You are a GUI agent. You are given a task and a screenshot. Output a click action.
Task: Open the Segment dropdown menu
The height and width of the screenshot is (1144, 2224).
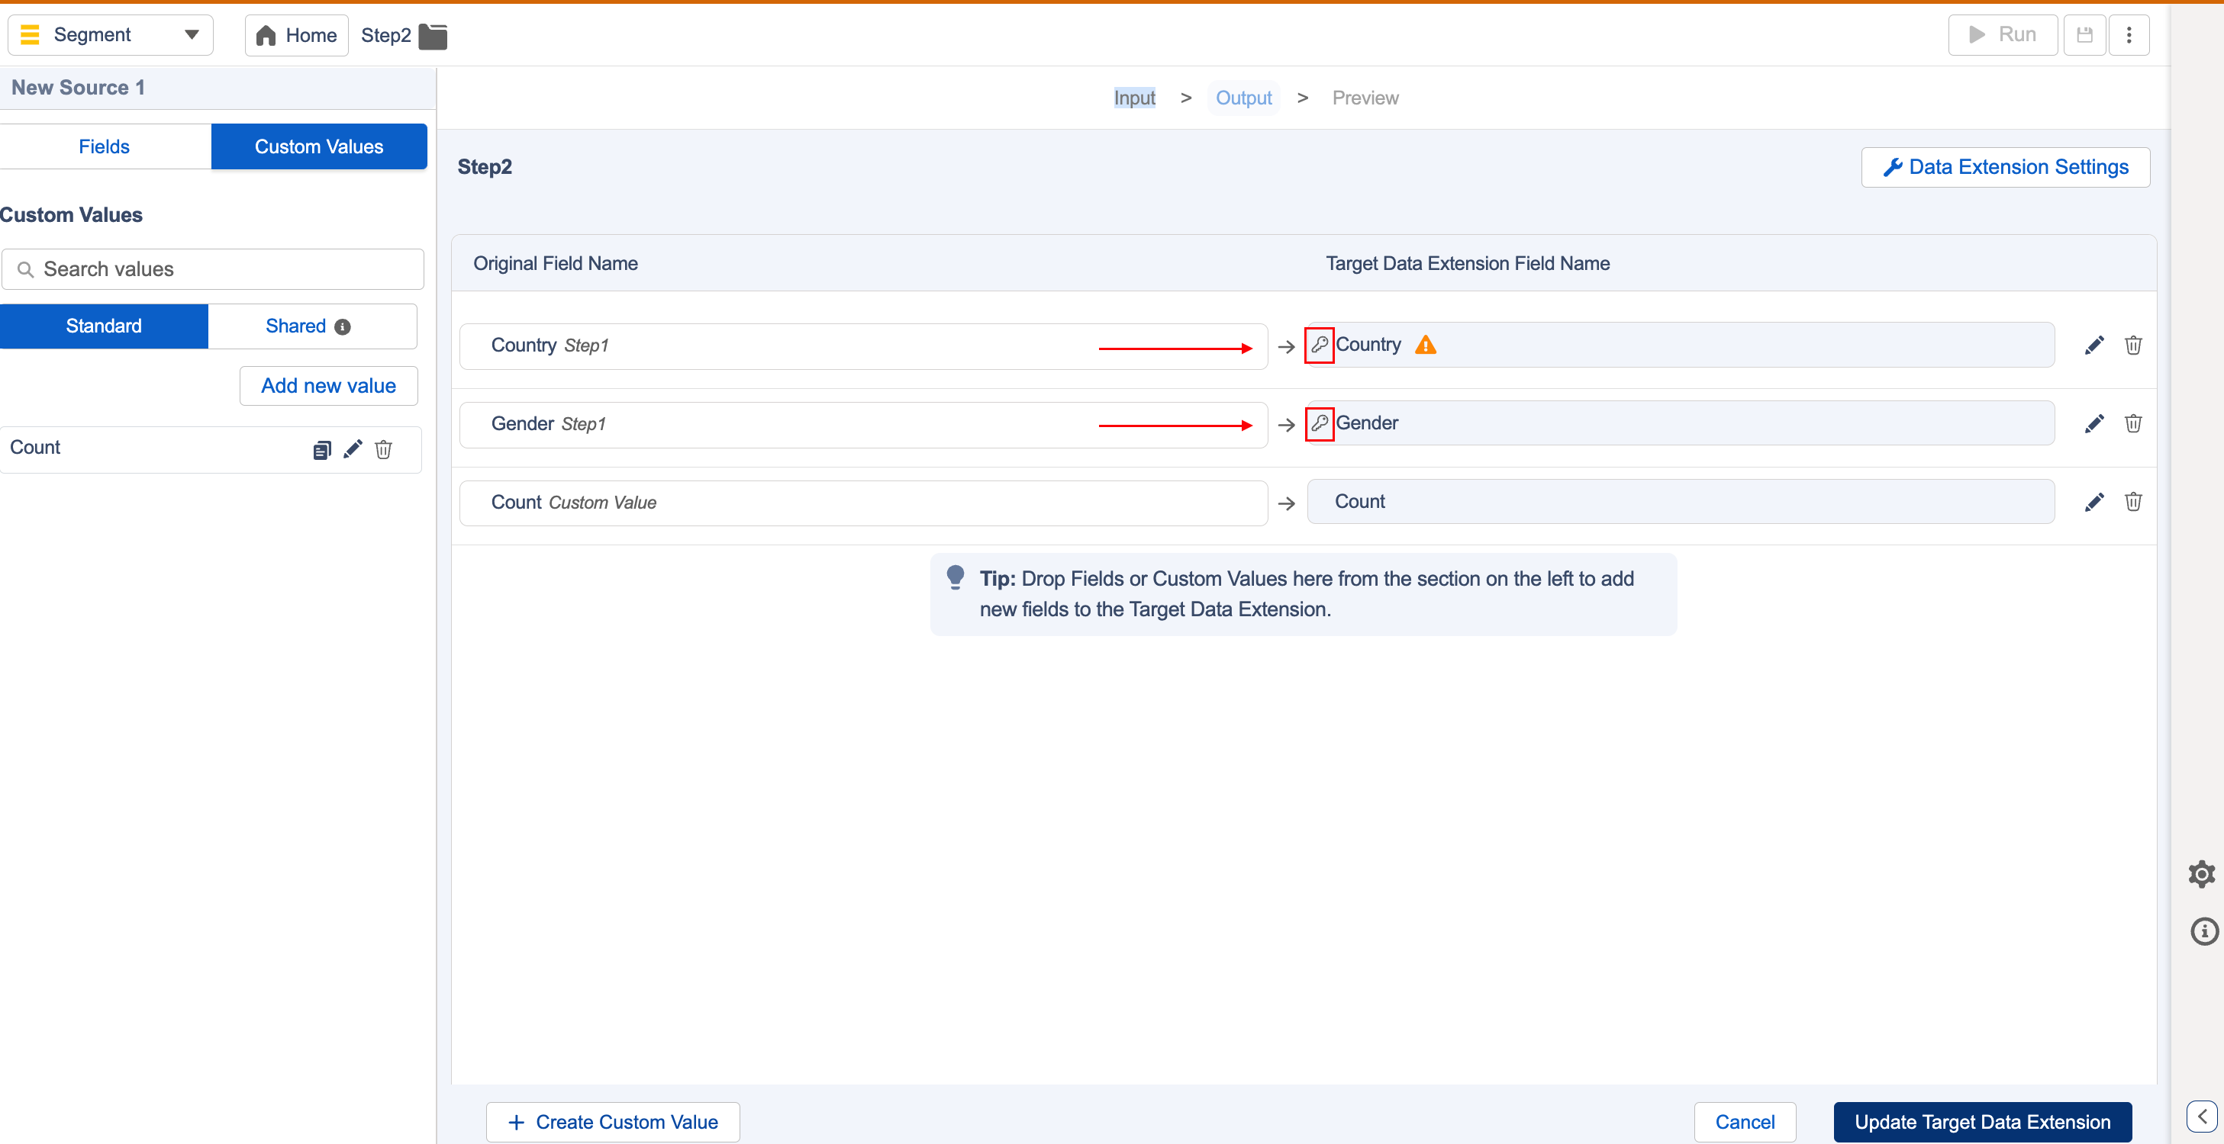tap(110, 34)
